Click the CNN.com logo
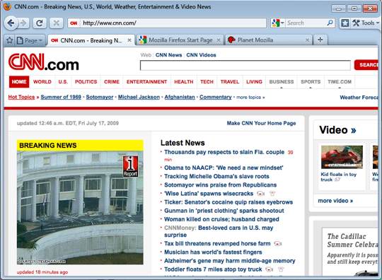This screenshot has height=280, width=382. tap(44, 62)
